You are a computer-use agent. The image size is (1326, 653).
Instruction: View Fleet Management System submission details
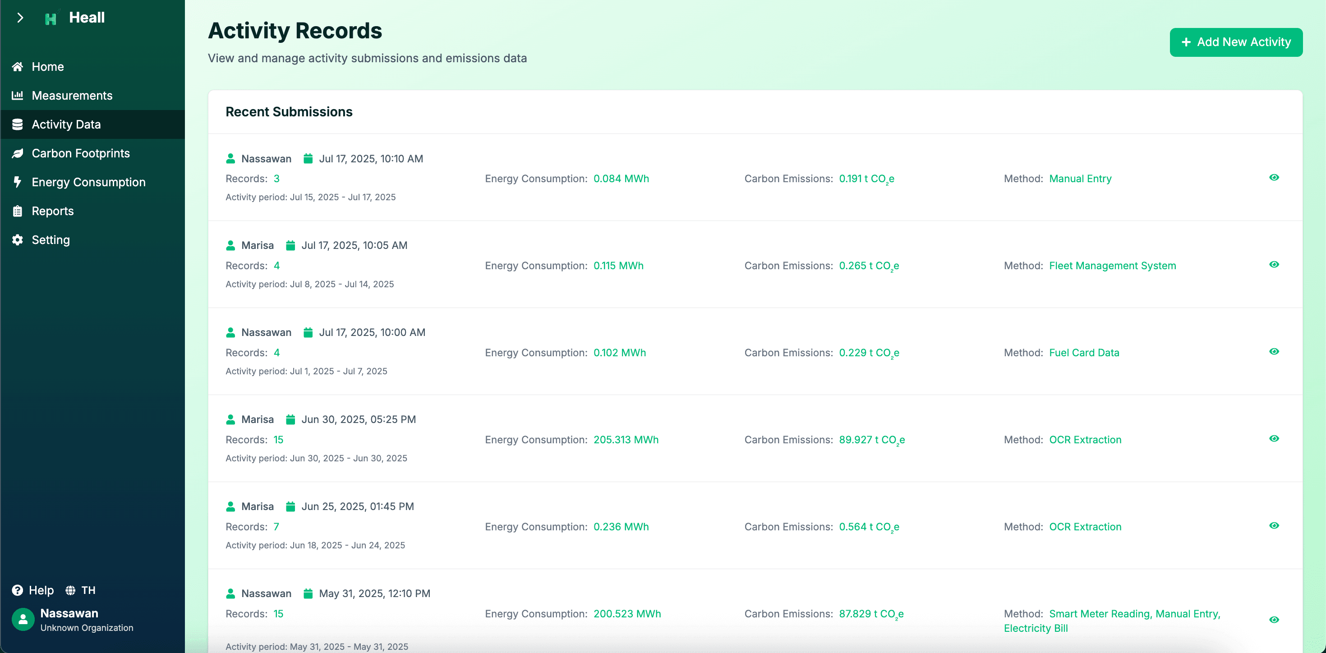(1274, 265)
